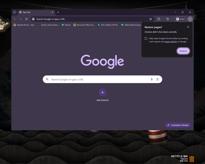Bookmark this tab with star icon
The height and width of the screenshot is (164, 205).
click(150, 19)
